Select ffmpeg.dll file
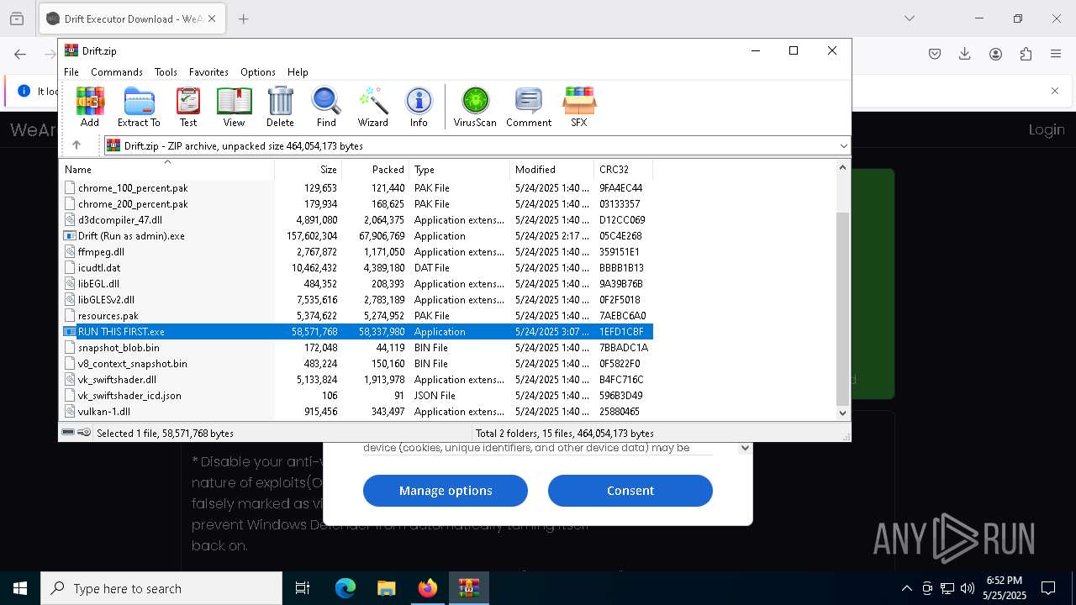 pos(357,252)
